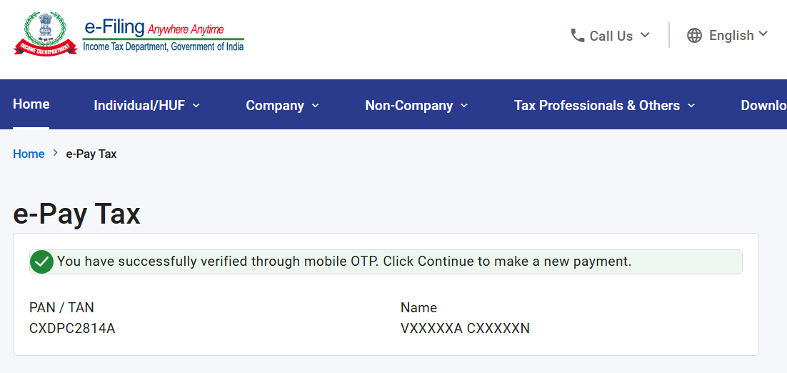787x373 pixels.
Task: Click the globe icon beside English
Action: coord(694,36)
